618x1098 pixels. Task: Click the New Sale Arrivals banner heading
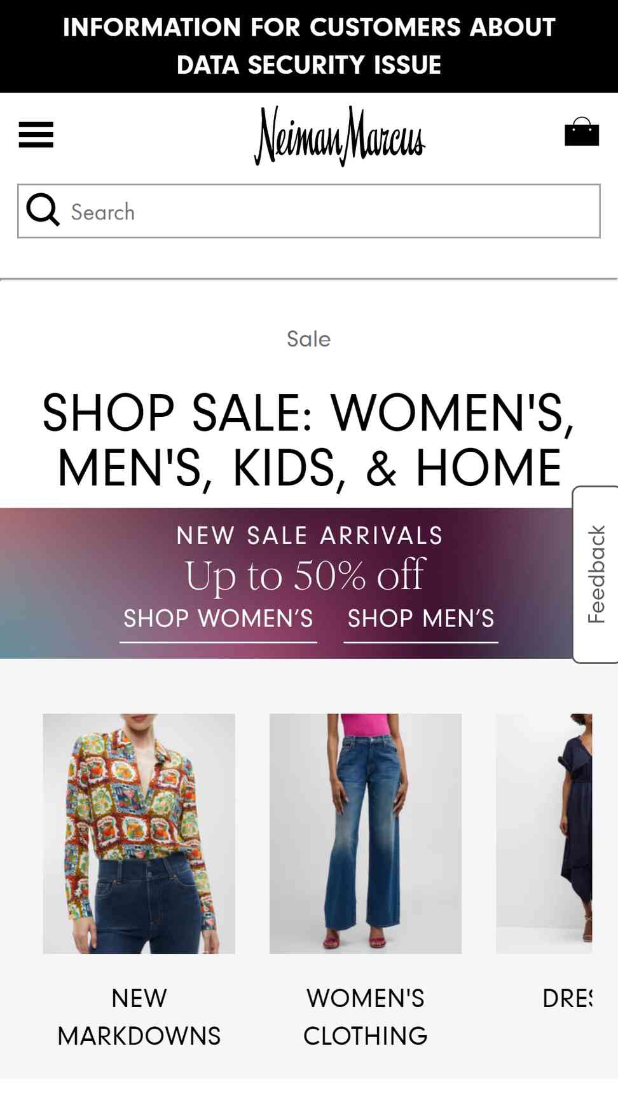point(309,536)
